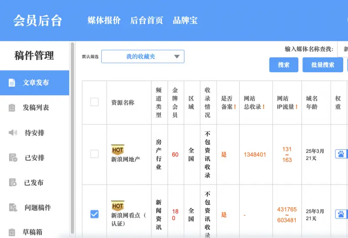The width and height of the screenshot is (348, 238).
Task: Open the 我的收藏夹 filter dropdown
Action: [143, 57]
